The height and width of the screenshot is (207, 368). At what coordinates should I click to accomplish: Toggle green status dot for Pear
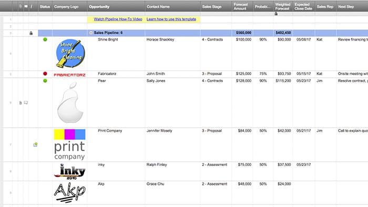(x=45, y=80)
